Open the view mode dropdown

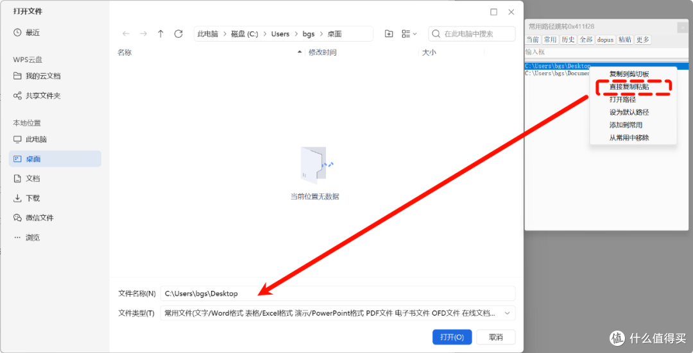pos(409,34)
